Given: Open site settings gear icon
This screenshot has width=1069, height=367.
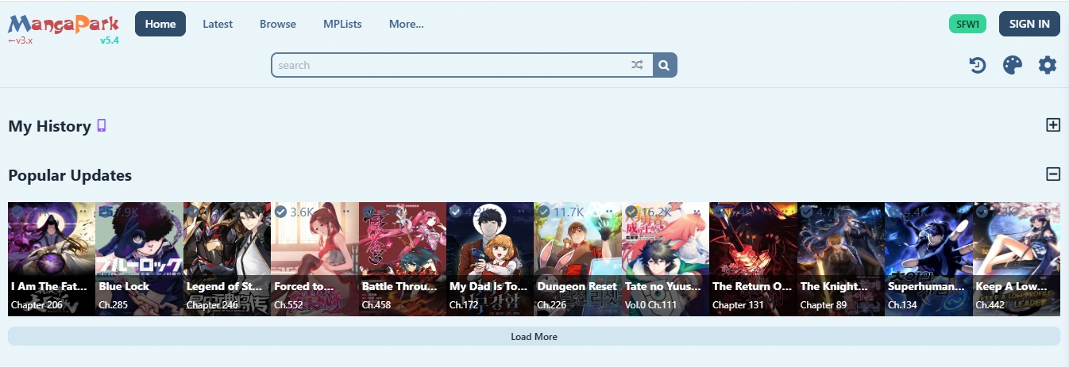Looking at the screenshot, I should coord(1048,66).
